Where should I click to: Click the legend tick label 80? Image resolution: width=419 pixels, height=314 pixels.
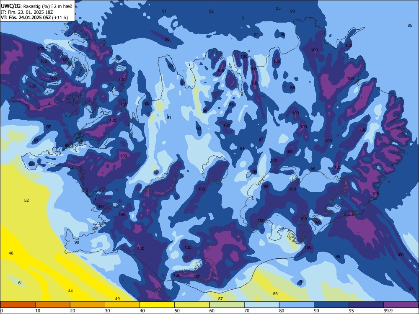(282, 311)
